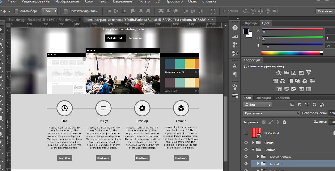This screenshot has width=335, height=171.
Task: Open the Character panel icon
Action: pyautogui.click(x=235, y=66)
